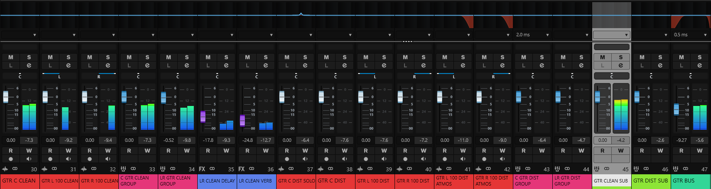Record-enable the GTR C CLEAN track
This screenshot has width=711, height=189.
click(11, 159)
